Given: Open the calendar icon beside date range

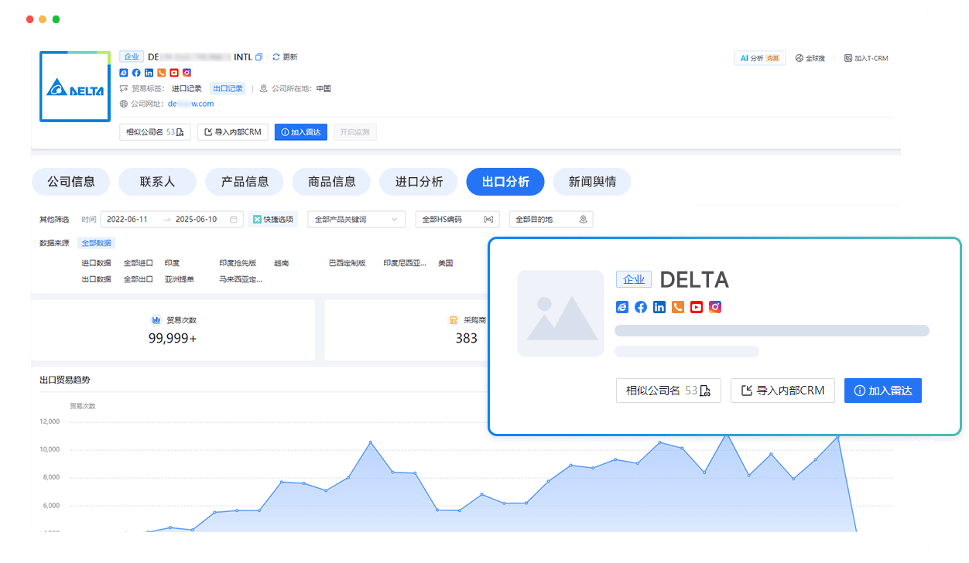Looking at the screenshot, I should 233,220.
